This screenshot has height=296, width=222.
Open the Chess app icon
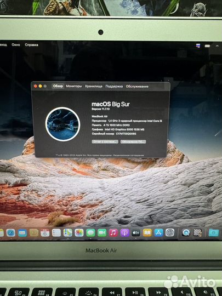tap(198, 233)
